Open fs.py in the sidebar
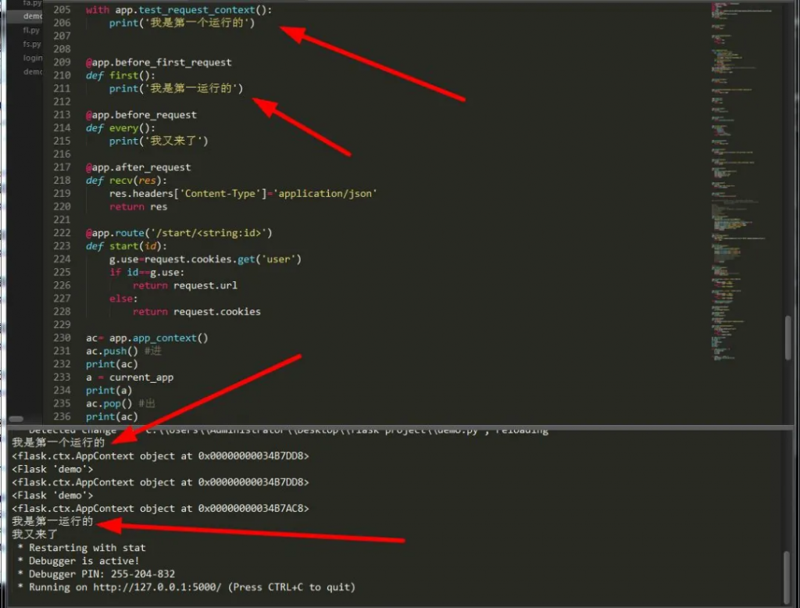Viewport: 800px width, 608px height. [31, 44]
